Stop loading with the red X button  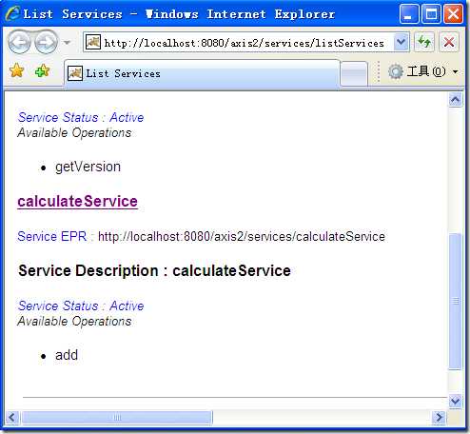(449, 42)
